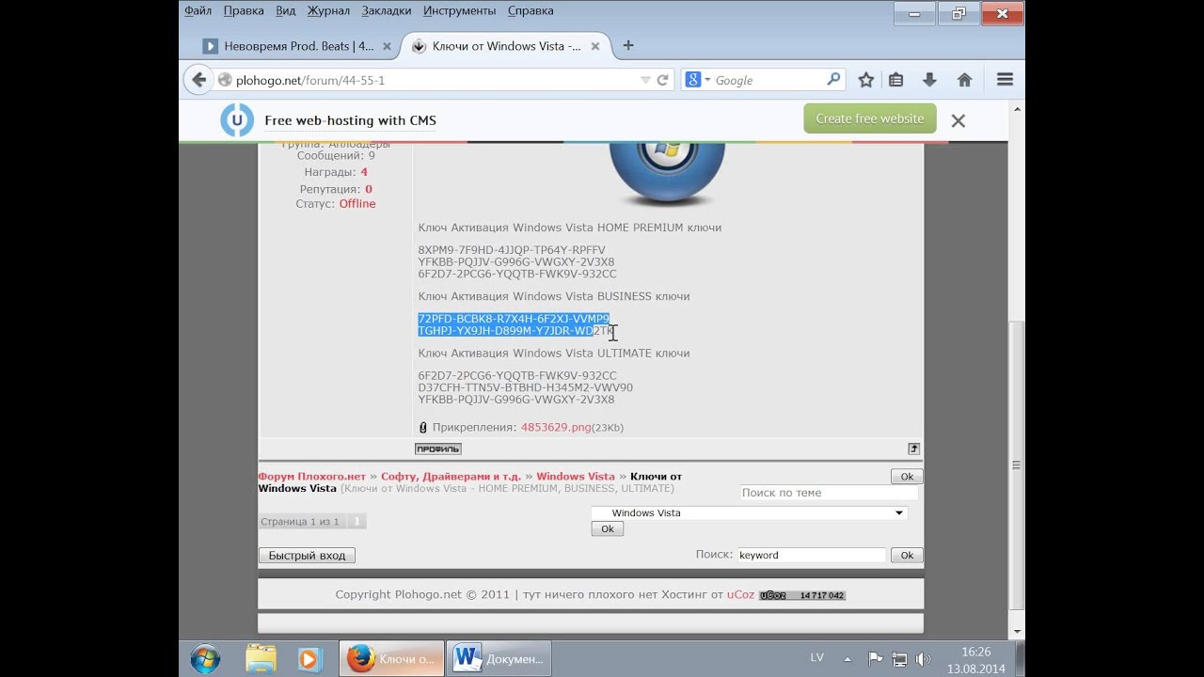The image size is (1204, 677).
Task: Click the Поиск по теме input field
Action: (x=829, y=493)
